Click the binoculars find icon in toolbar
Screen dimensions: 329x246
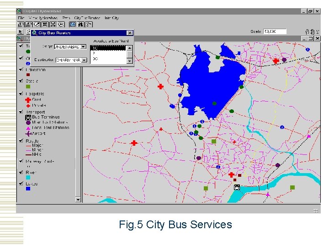[80, 25]
